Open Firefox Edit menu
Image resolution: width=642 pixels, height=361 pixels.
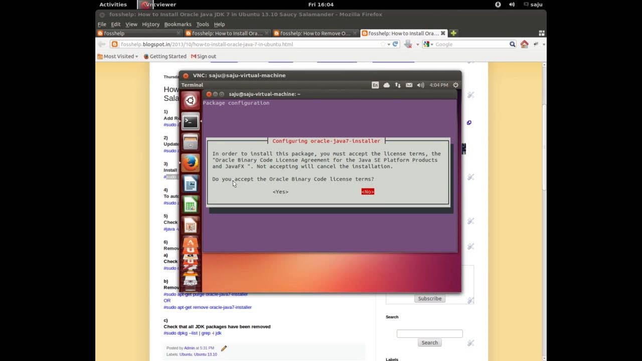pos(116,24)
